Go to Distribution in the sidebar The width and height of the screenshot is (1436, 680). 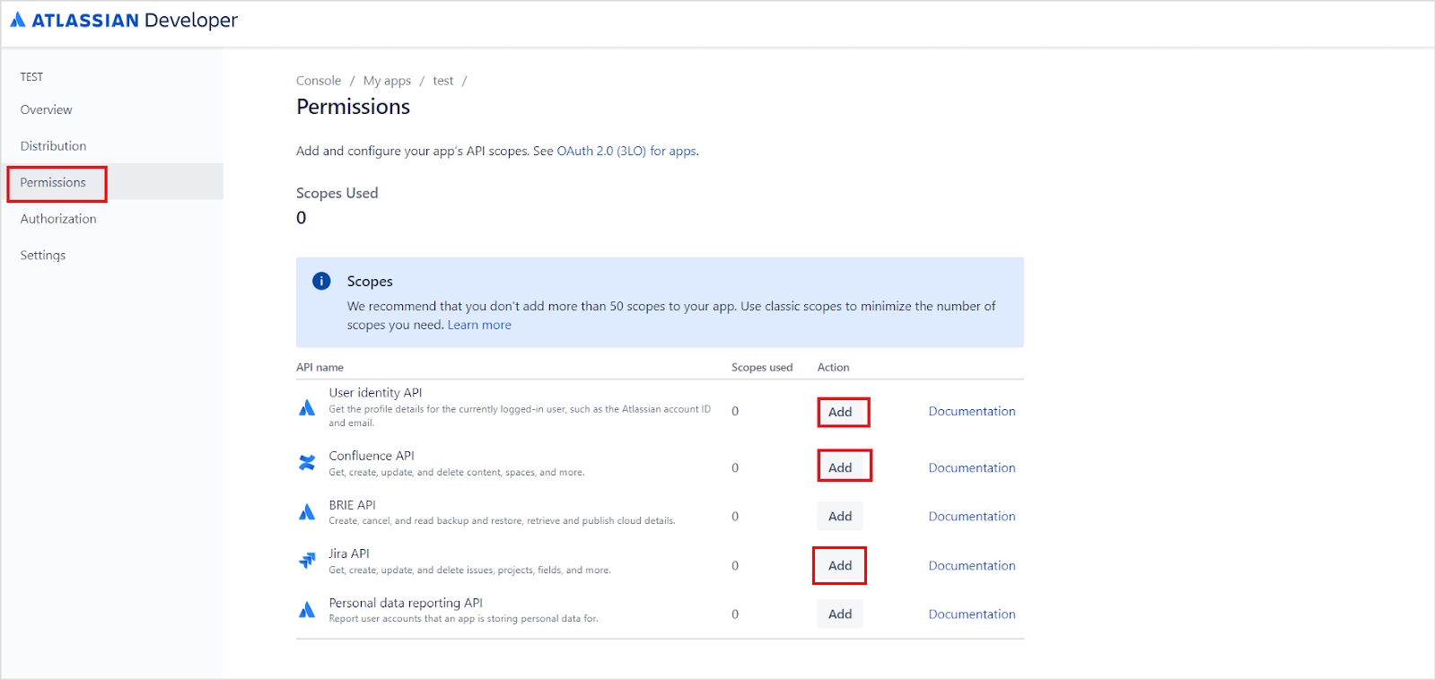[x=54, y=146]
